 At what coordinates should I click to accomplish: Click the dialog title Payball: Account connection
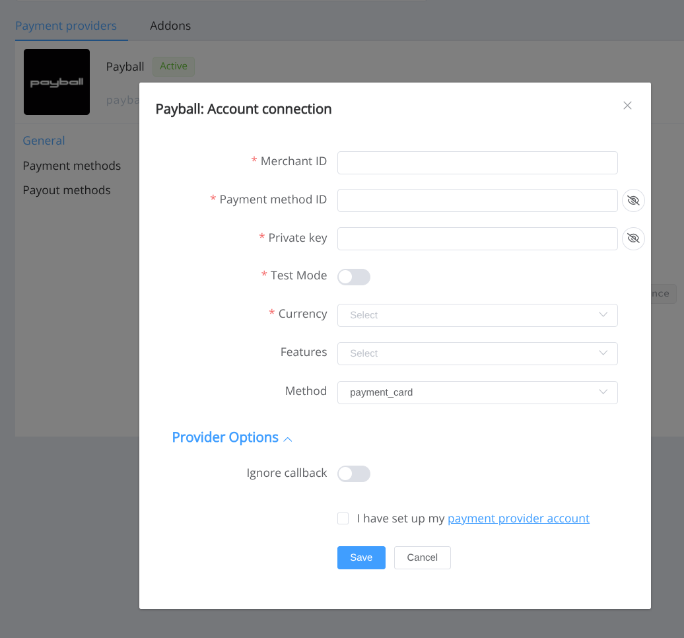pyautogui.click(x=244, y=109)
